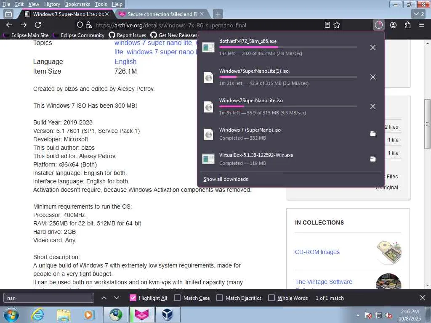Open the hamburger application menu
431x323 pixels.
[x=422, y=25]
